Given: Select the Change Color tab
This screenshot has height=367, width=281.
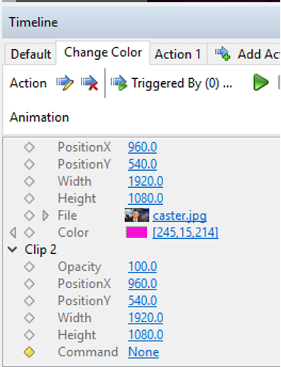Looking at the screenshot, I should 103,53.
